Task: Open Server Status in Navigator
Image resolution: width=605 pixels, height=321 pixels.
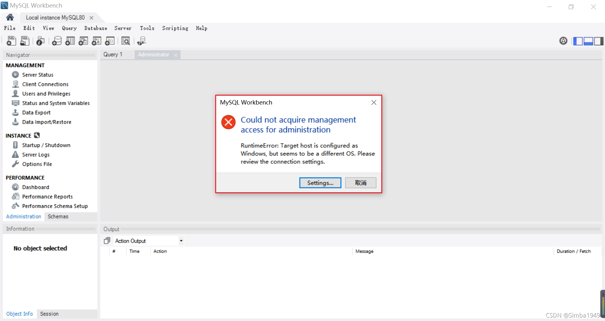Action: pyautogui.click(x=37, y=75)
